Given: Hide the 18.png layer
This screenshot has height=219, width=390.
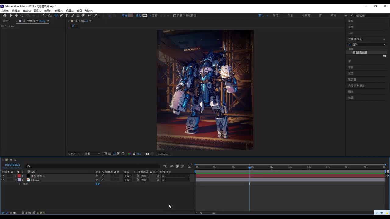Looking at the screenshot, I should click(2, 180).
